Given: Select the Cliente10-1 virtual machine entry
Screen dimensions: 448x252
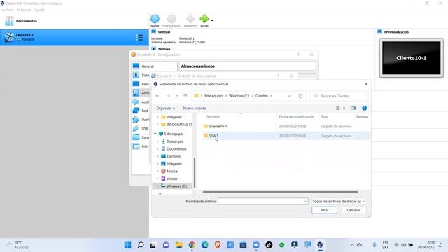Looking at the screenshot, I should tap(74, 37).
